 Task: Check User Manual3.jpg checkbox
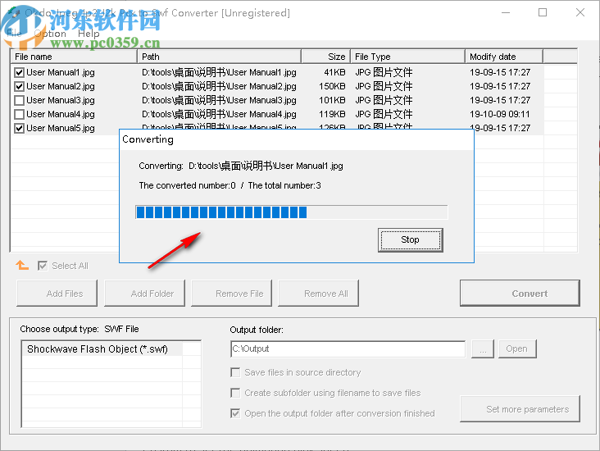(19, 100)
